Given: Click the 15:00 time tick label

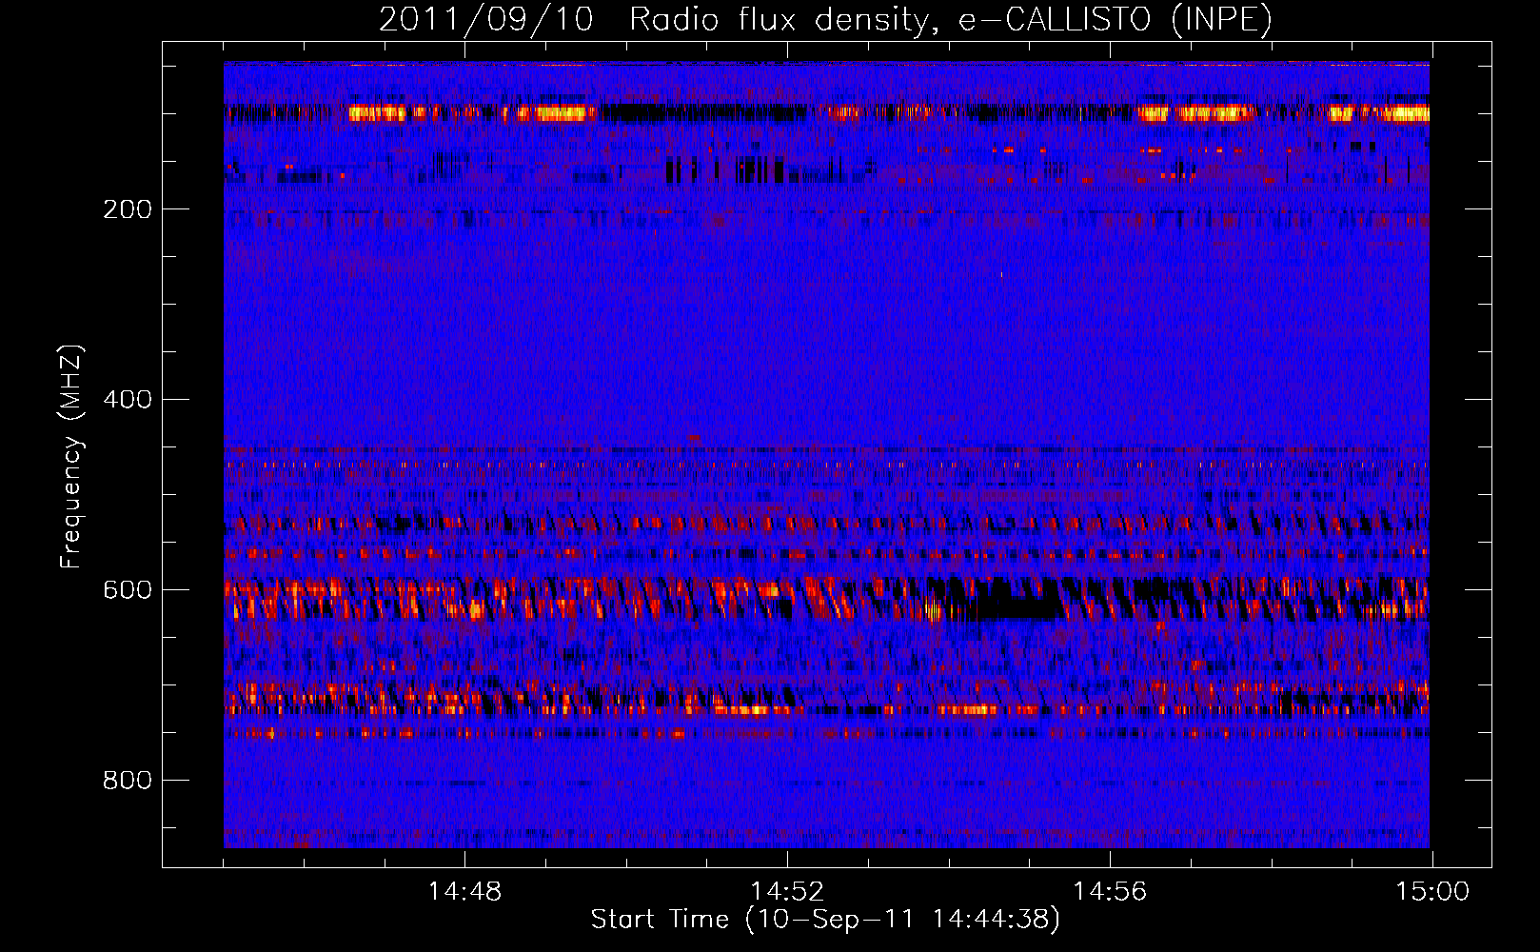Looking at the screenshot, I should 1432,892.
